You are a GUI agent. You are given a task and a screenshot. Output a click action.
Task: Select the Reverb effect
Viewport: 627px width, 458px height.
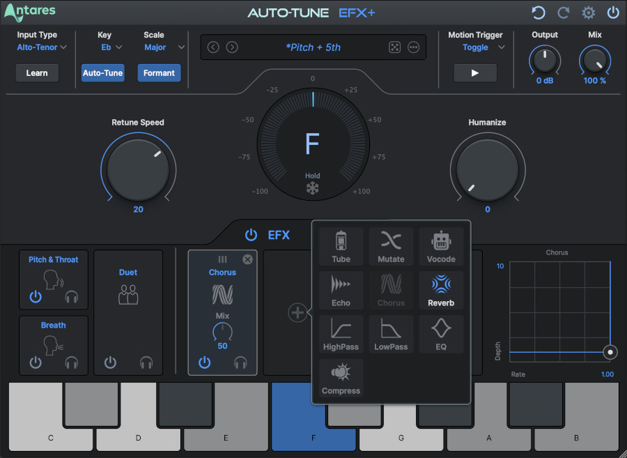tap(441, 289)
